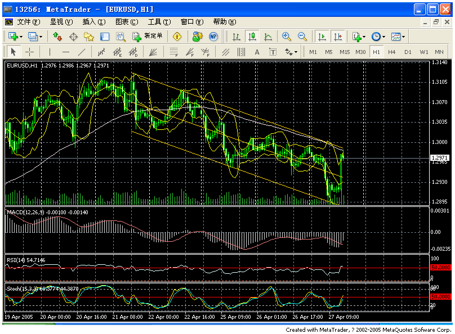The height and width of the screenshot is (334, 455).
Task: Select the vertical cycle lines tool
Action: (241, 52)
